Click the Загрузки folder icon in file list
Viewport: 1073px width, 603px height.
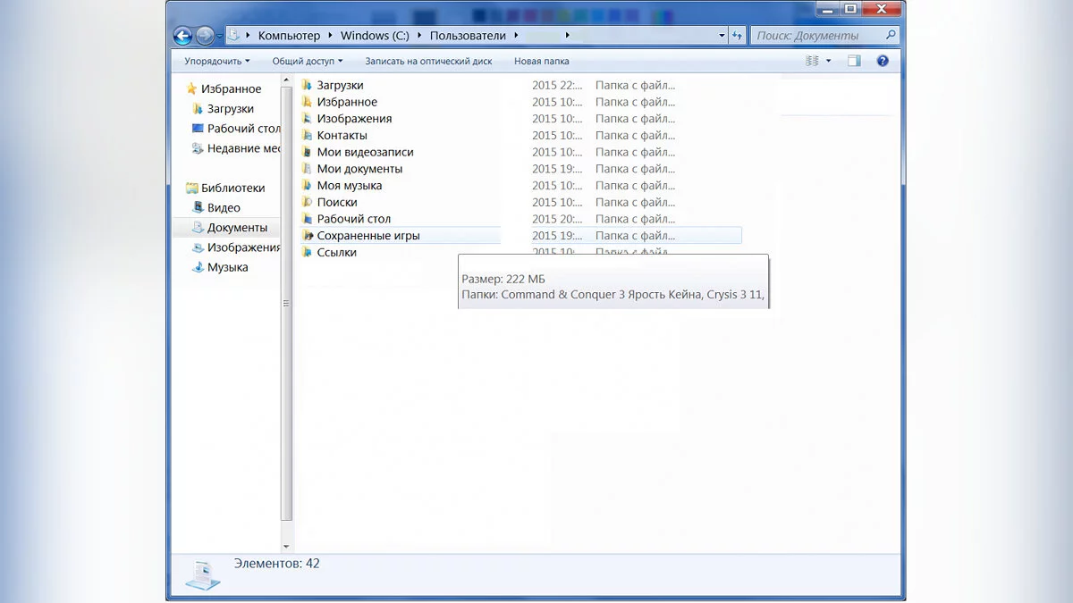click(307, 85)
